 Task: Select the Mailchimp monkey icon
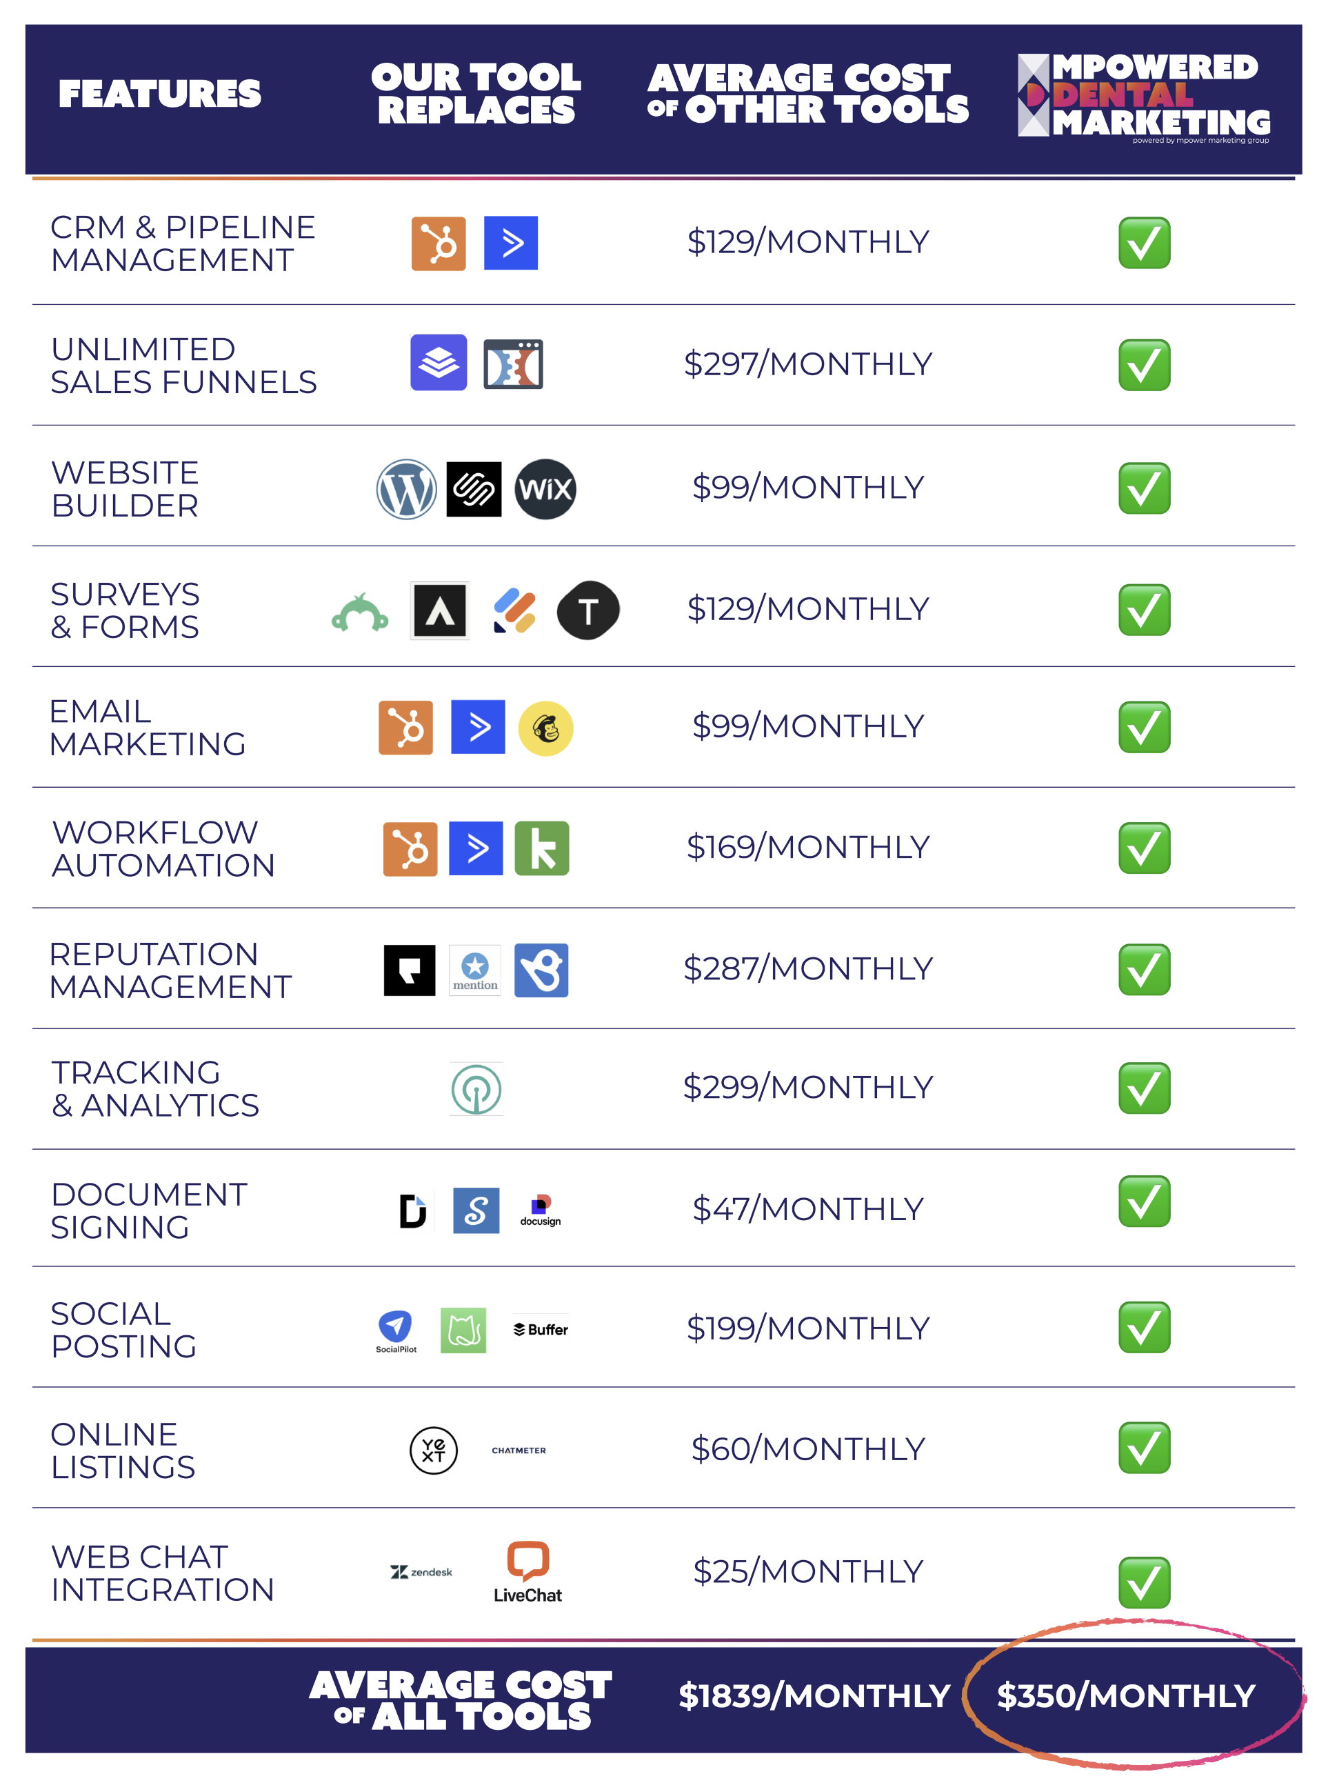pos(546,728)
